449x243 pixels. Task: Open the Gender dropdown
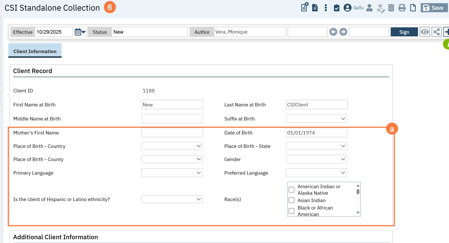pyautogui.click(x=316, y=159)
